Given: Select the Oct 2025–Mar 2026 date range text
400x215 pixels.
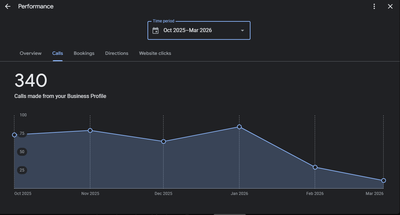Looking at the screenshot, I should tap(188, 30).
